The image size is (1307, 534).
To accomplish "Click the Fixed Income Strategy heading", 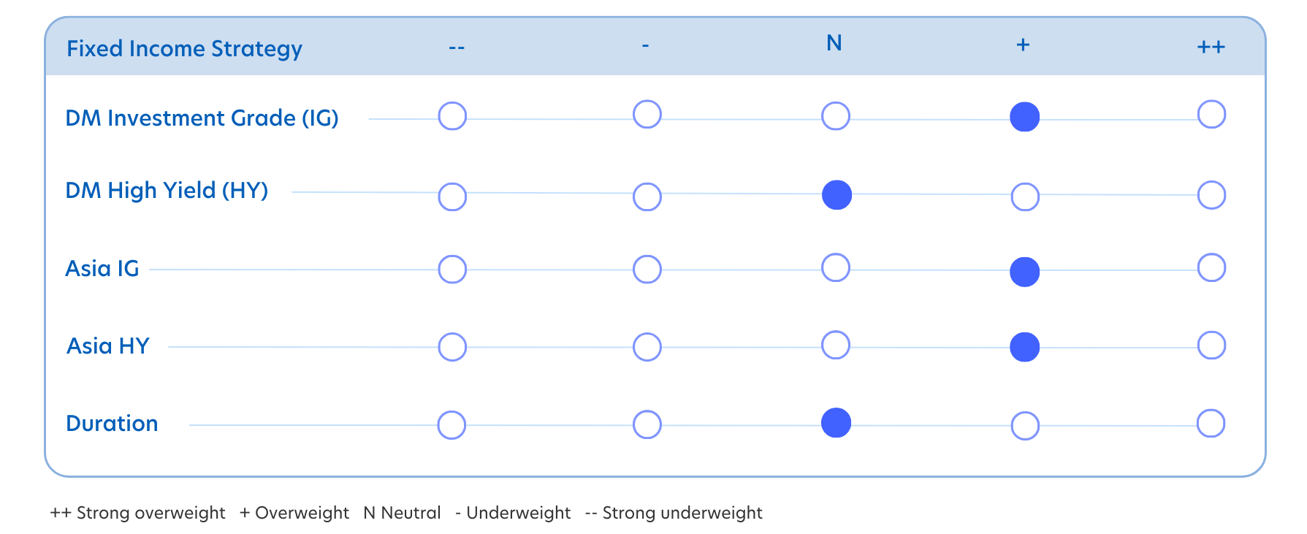I will pyautogui.click(x=184, y=48).
